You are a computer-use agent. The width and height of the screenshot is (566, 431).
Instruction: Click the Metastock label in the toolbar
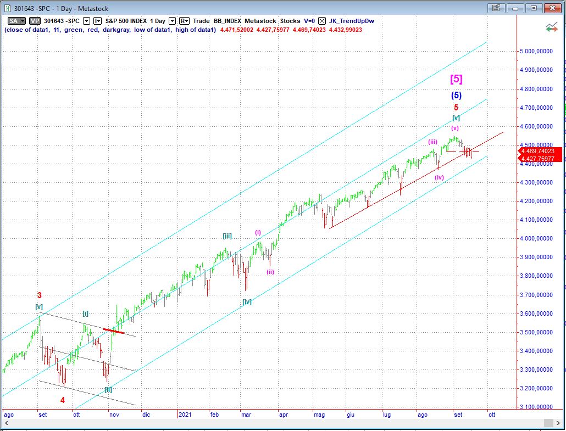point(260,21)
